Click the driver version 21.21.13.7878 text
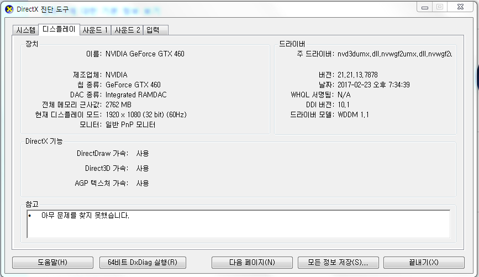 coord(357,75)
